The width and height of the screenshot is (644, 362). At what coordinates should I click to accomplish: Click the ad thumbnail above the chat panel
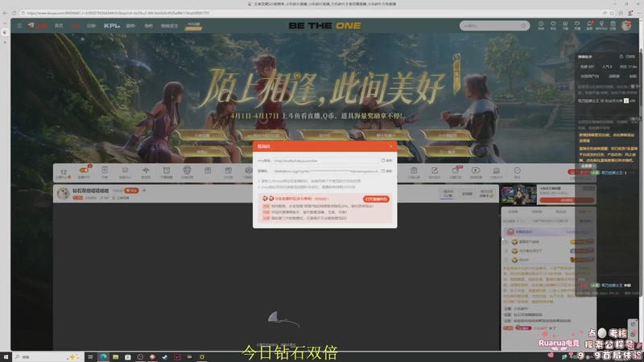point(518,195)
